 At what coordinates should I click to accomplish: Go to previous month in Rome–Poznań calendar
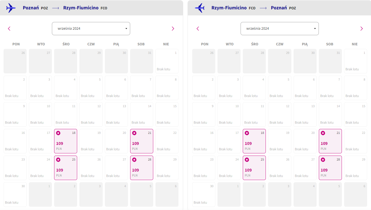[198, 29]
